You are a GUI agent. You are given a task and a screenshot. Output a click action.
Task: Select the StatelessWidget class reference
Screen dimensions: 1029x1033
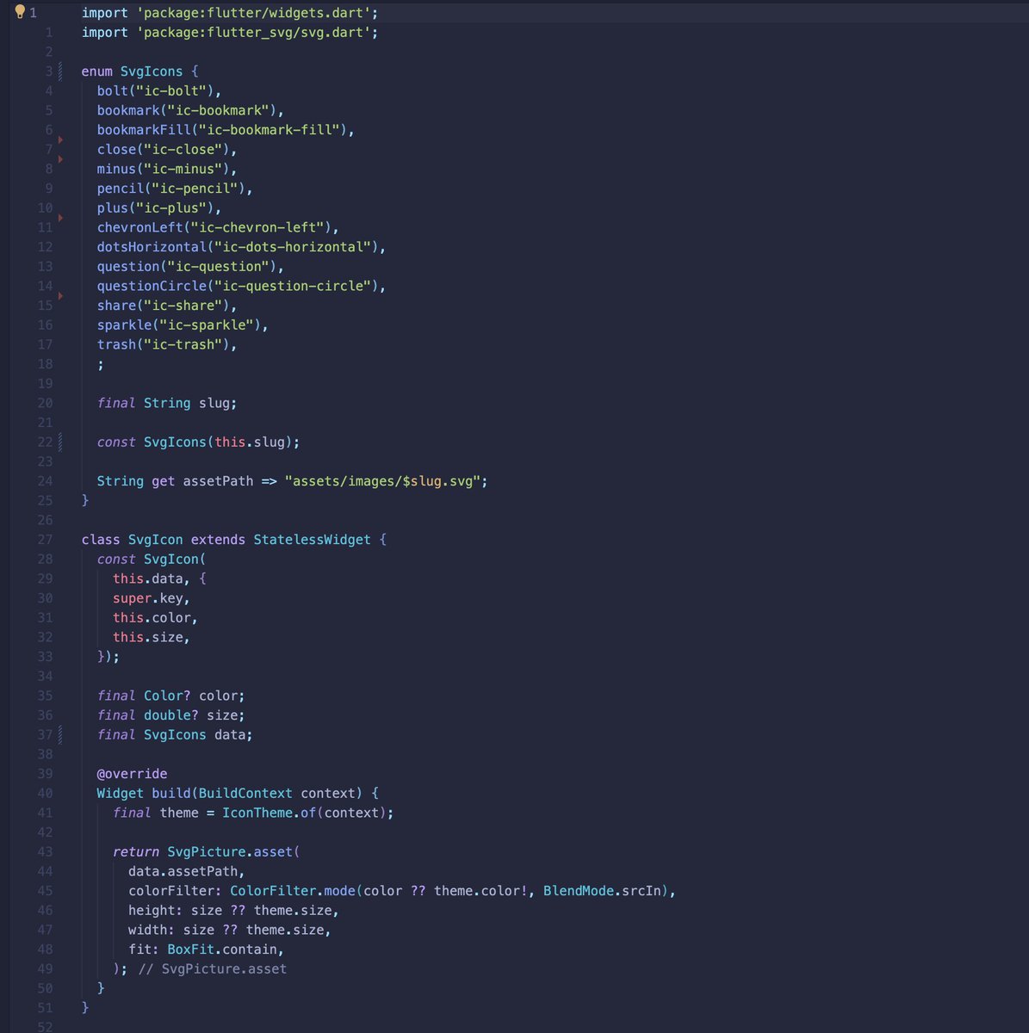(x=312, y=539)
